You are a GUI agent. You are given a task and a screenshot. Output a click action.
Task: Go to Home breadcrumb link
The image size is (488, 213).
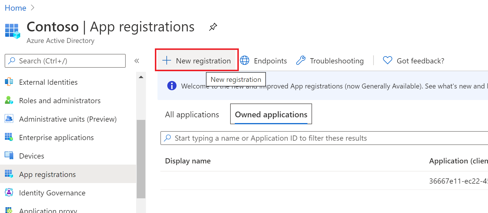pyautogui.click(x=16, y=8)
